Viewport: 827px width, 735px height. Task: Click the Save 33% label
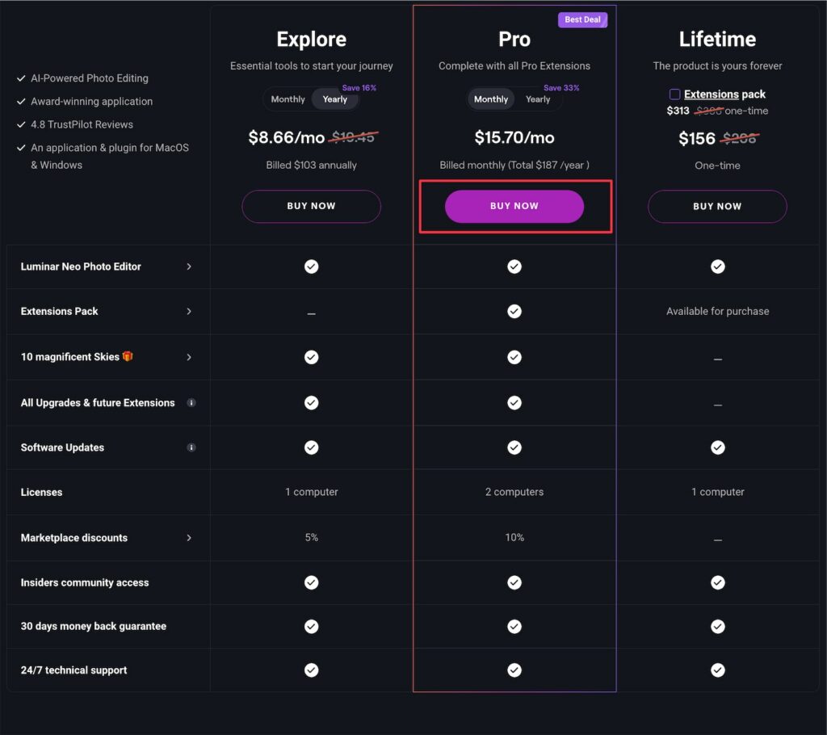(x=561, y=87)
